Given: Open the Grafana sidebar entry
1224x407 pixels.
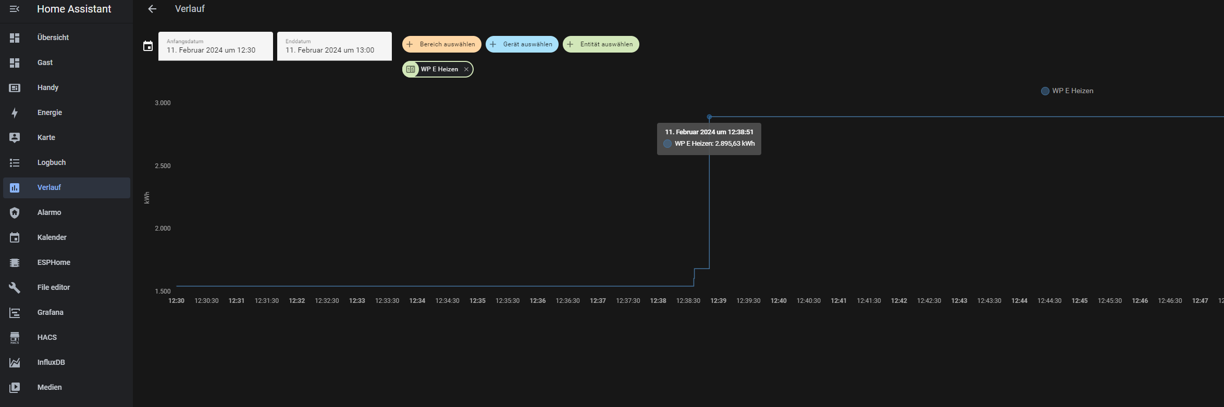Looking at the screenshot, I should pyautogui.click(x=50, y=312).
